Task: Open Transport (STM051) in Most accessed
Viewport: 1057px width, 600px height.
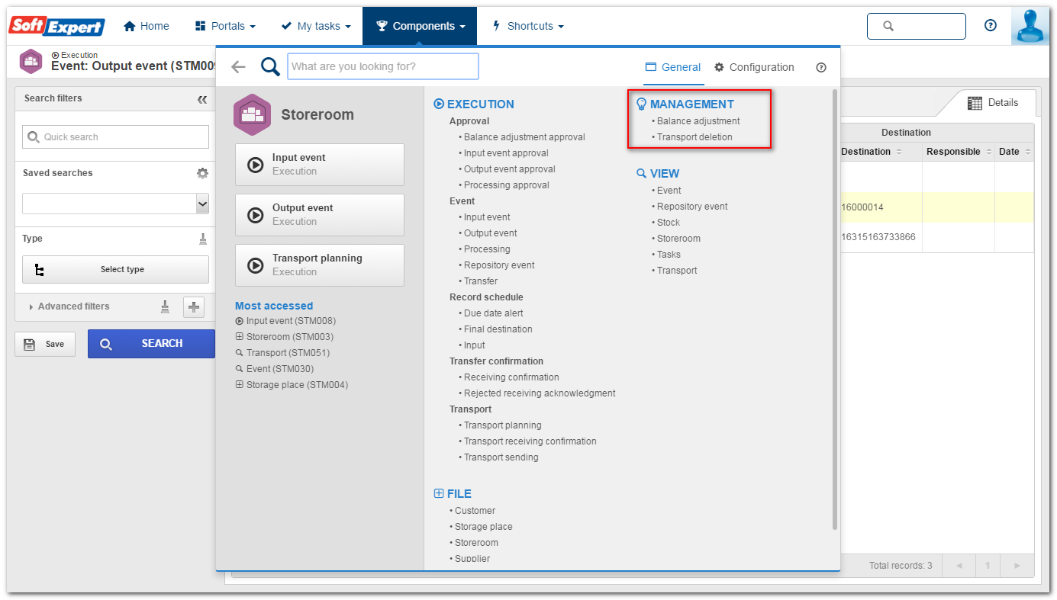Action: click(x=282, y=353)
